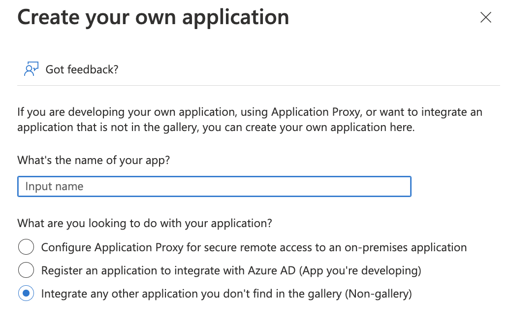Click the "Input name" placeholder text

click(54, 187)
